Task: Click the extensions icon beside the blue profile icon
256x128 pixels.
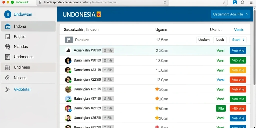Action: [x=242, y=2]
